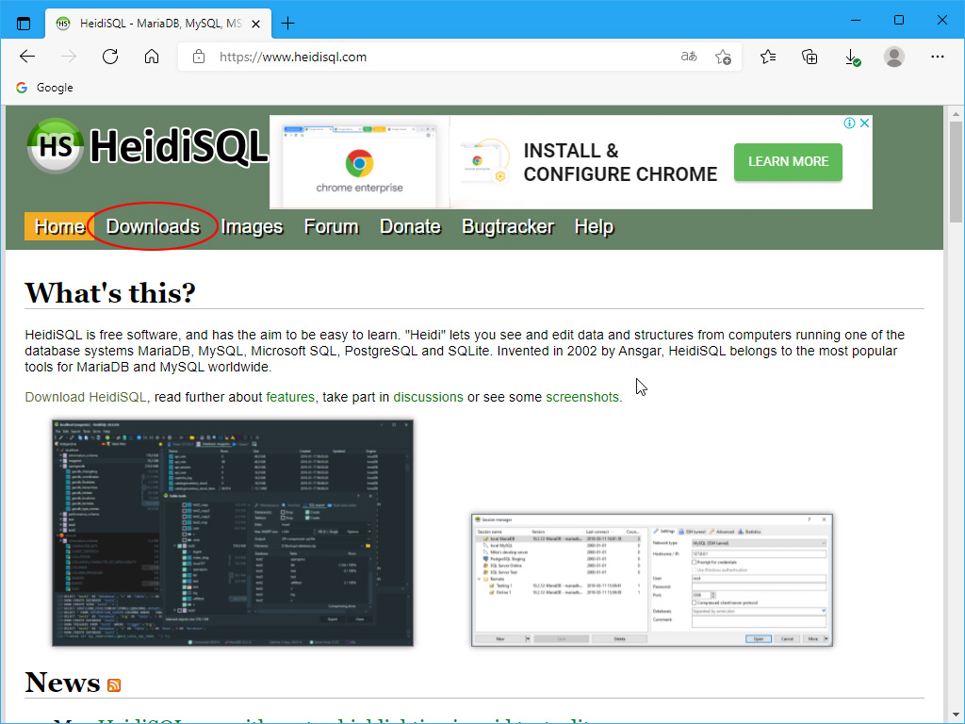Open the Help page
The width and height of the screenshot is (965, 724).
click(594, 226)
